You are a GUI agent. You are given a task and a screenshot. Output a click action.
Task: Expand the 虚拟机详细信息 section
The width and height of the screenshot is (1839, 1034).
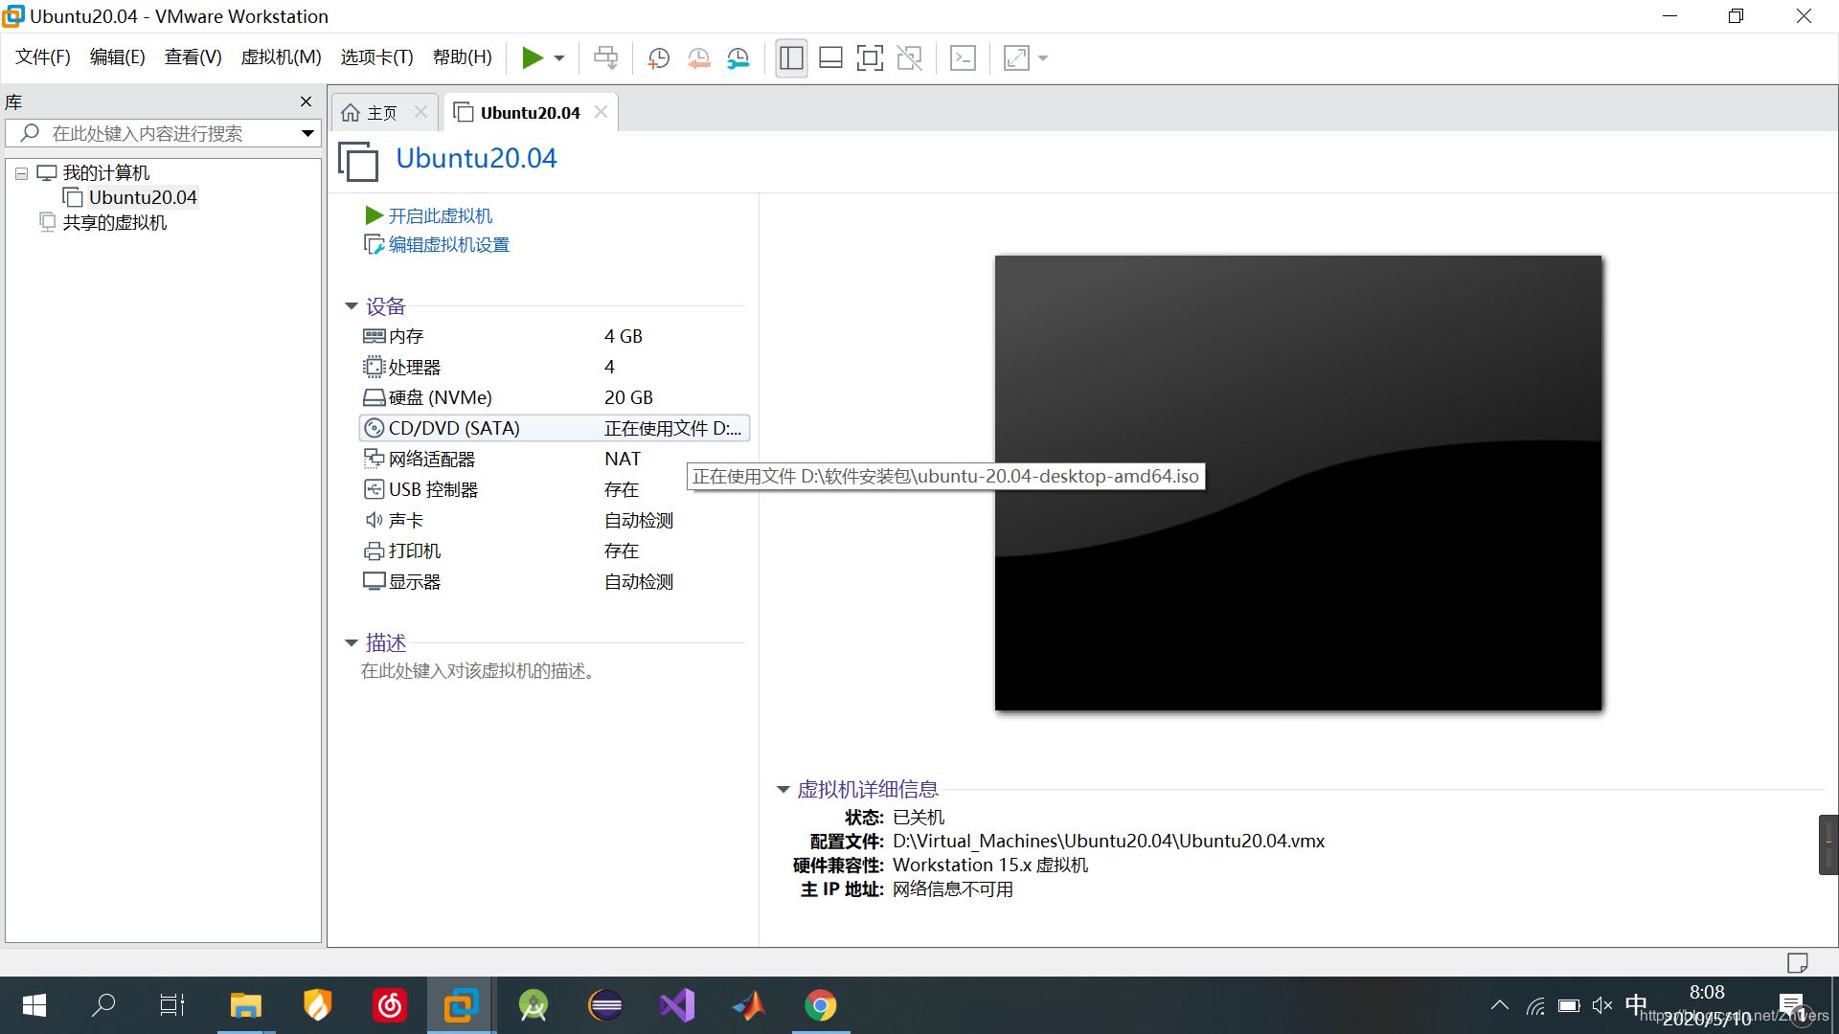[783, 789]
